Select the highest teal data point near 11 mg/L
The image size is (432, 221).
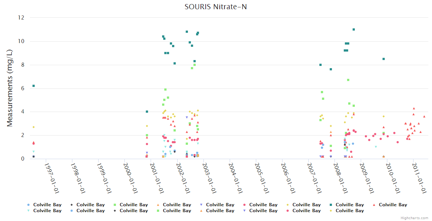click(354, 29)
